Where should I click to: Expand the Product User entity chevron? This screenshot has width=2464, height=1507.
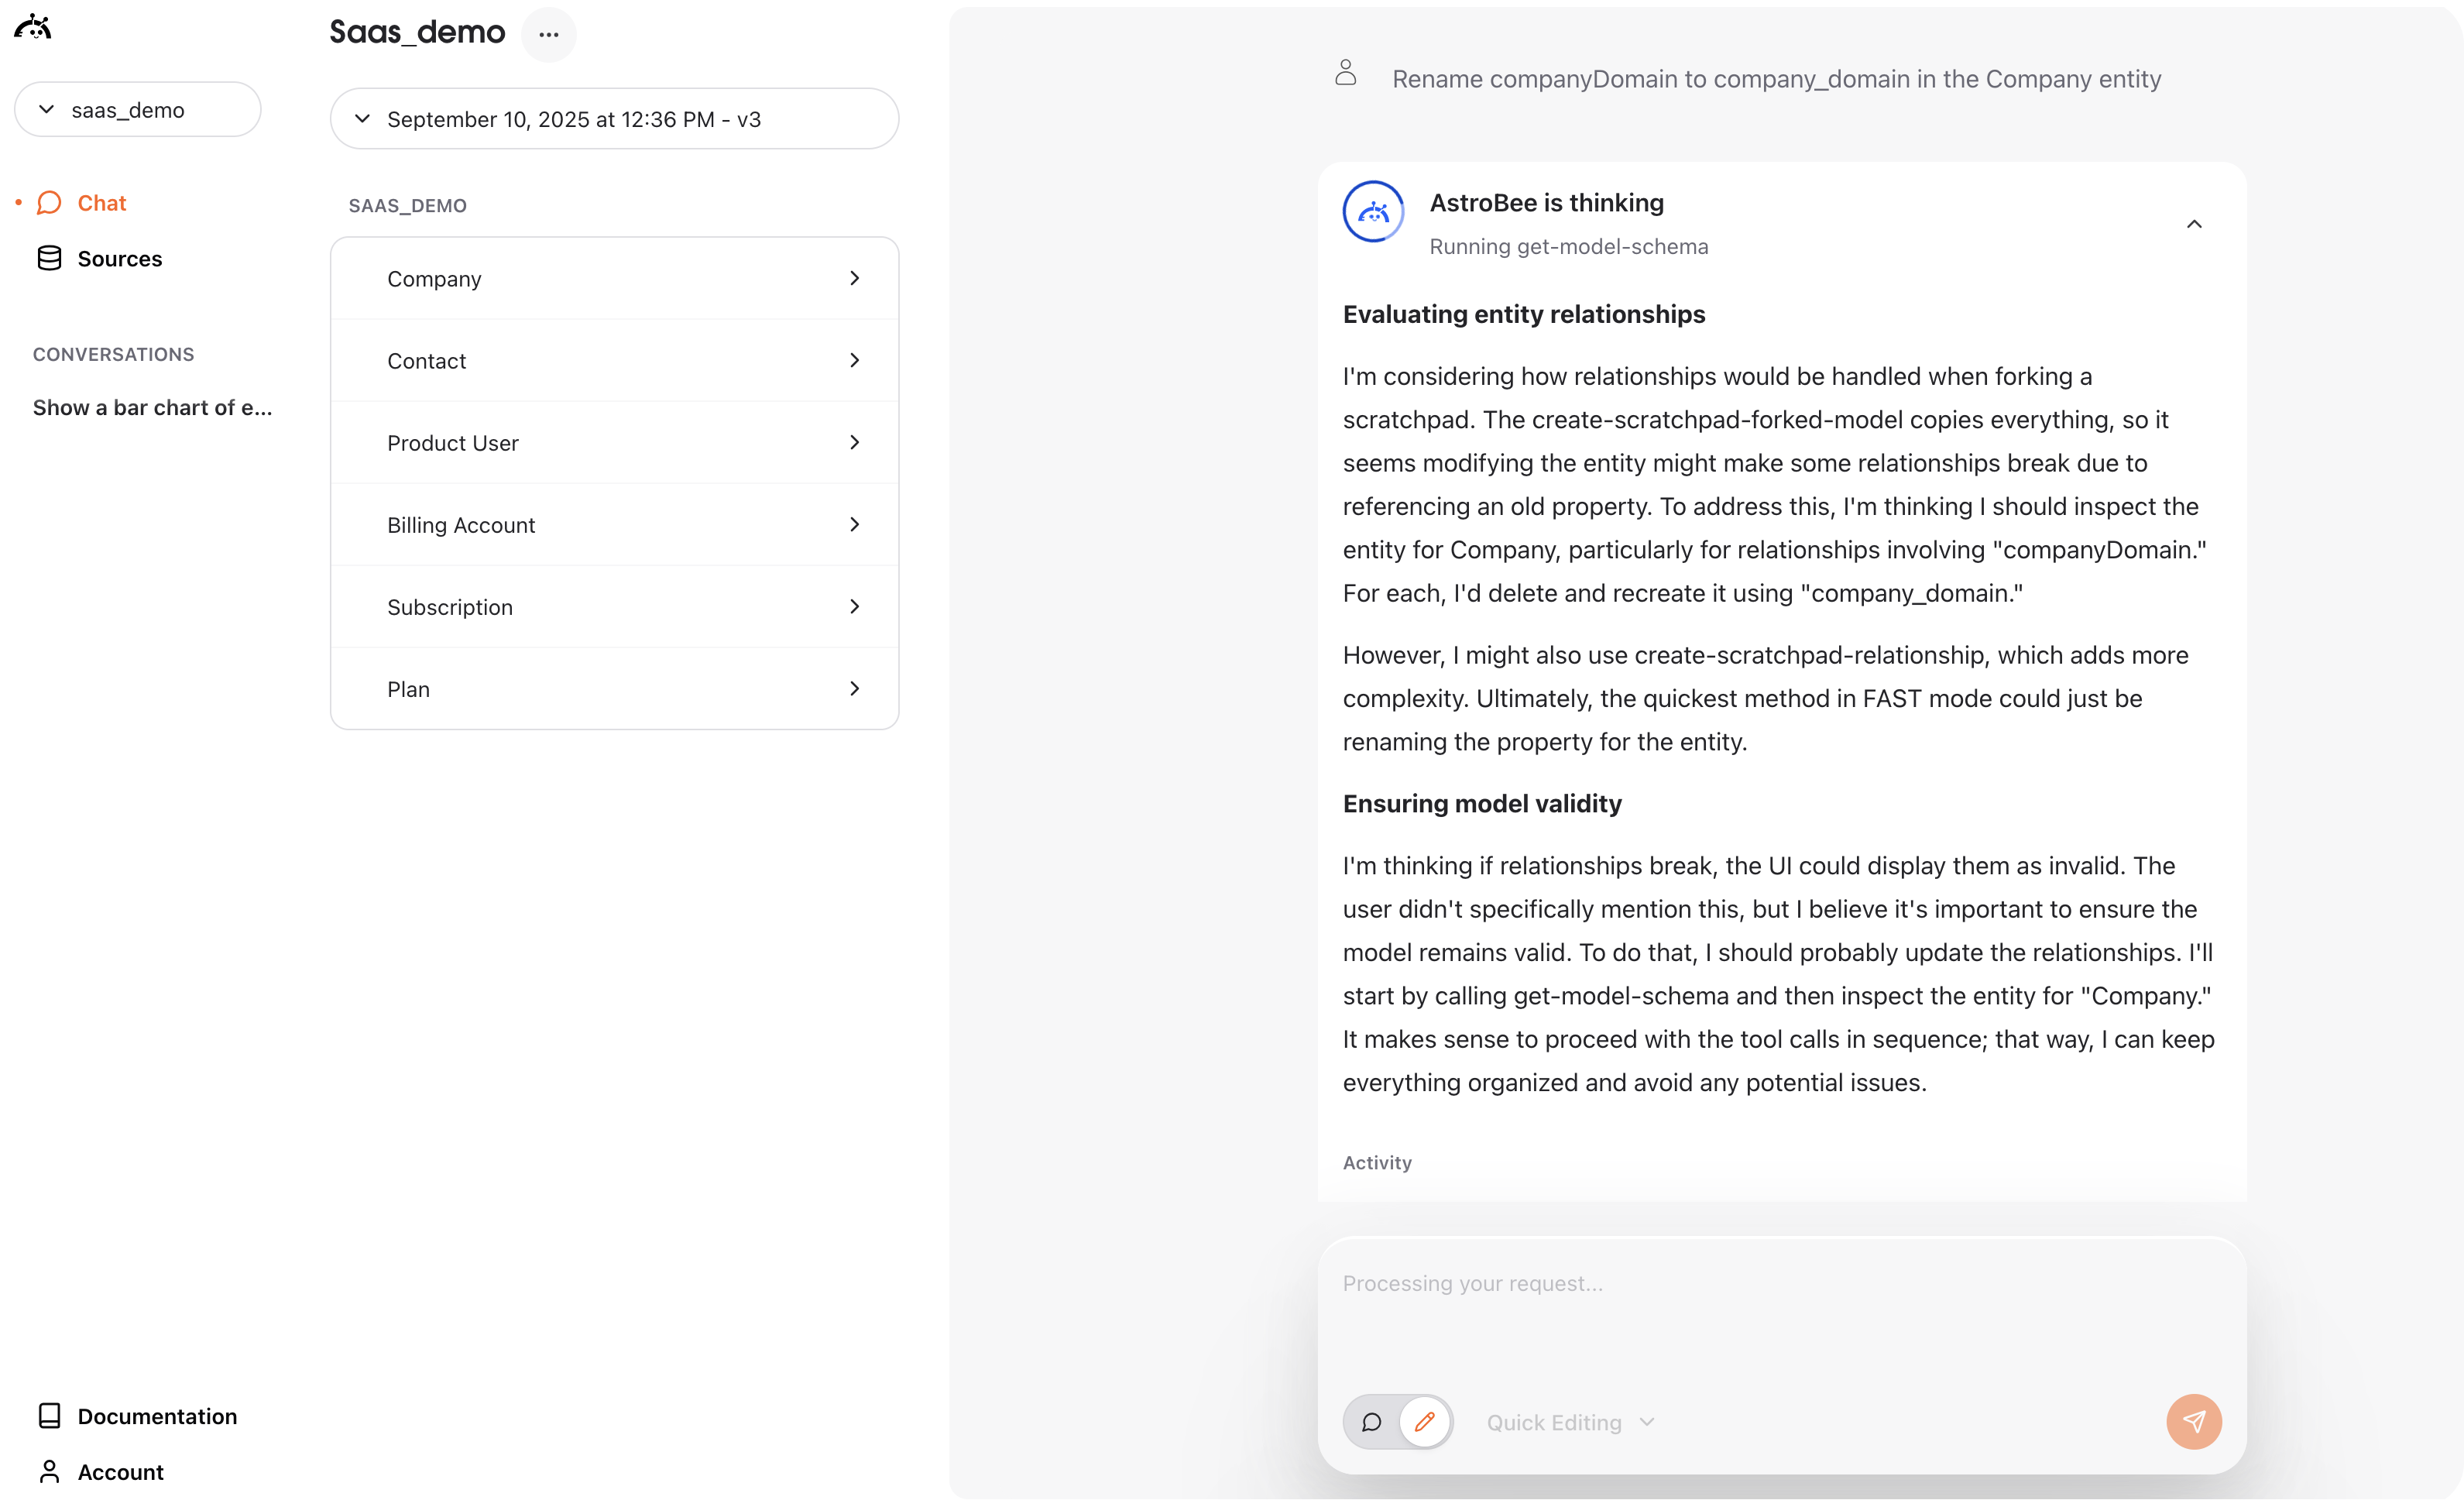pos(854,442)
